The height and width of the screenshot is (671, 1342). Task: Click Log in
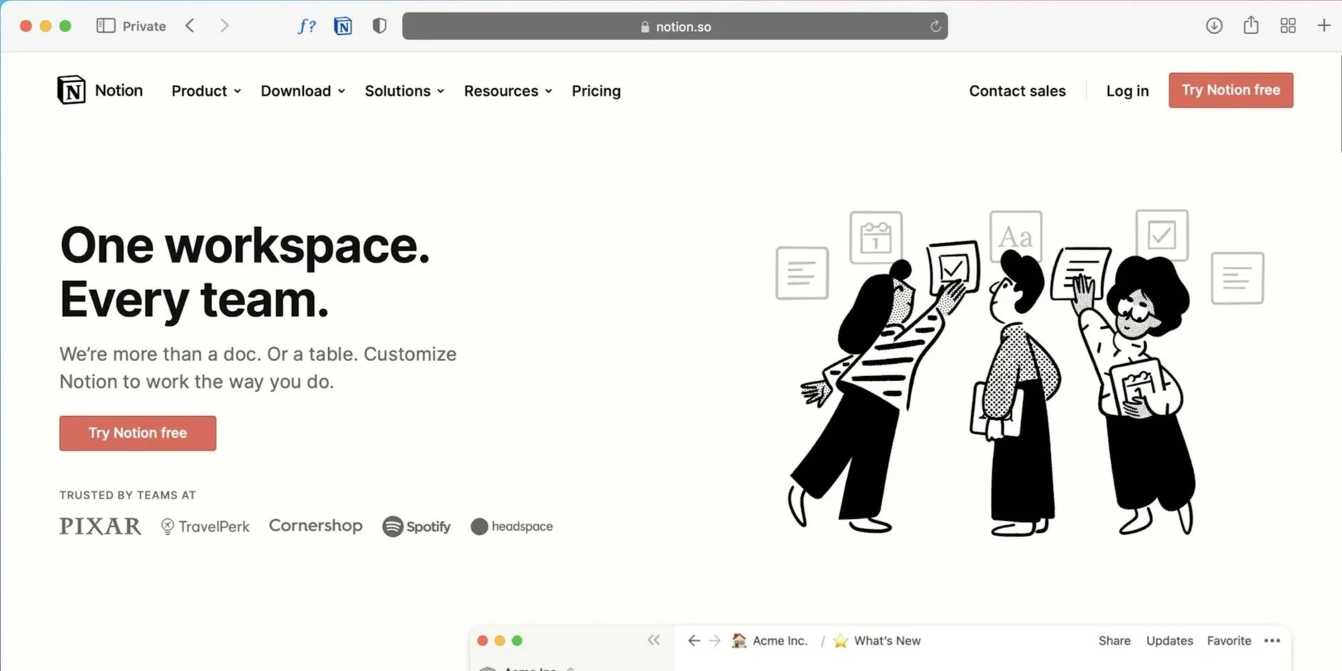point(1127,91)
